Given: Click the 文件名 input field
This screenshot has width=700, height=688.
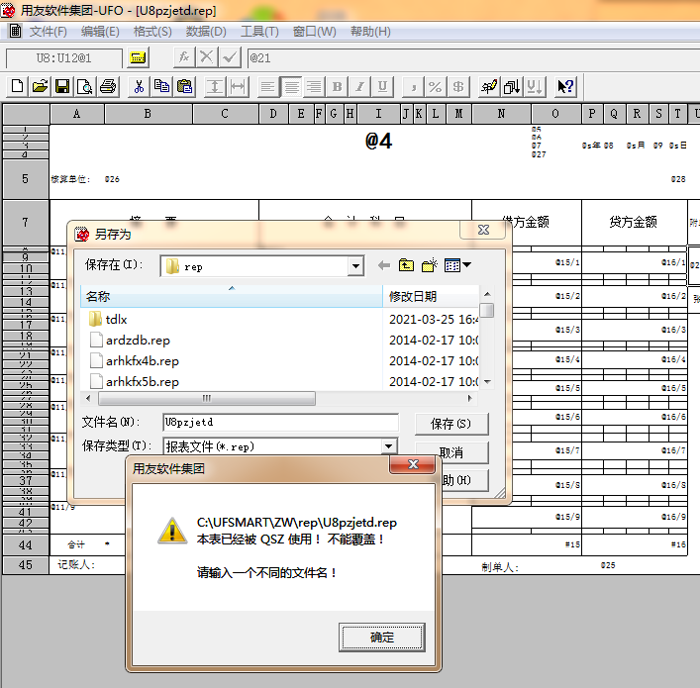Looking at the screenshot, I should (281, 422).
